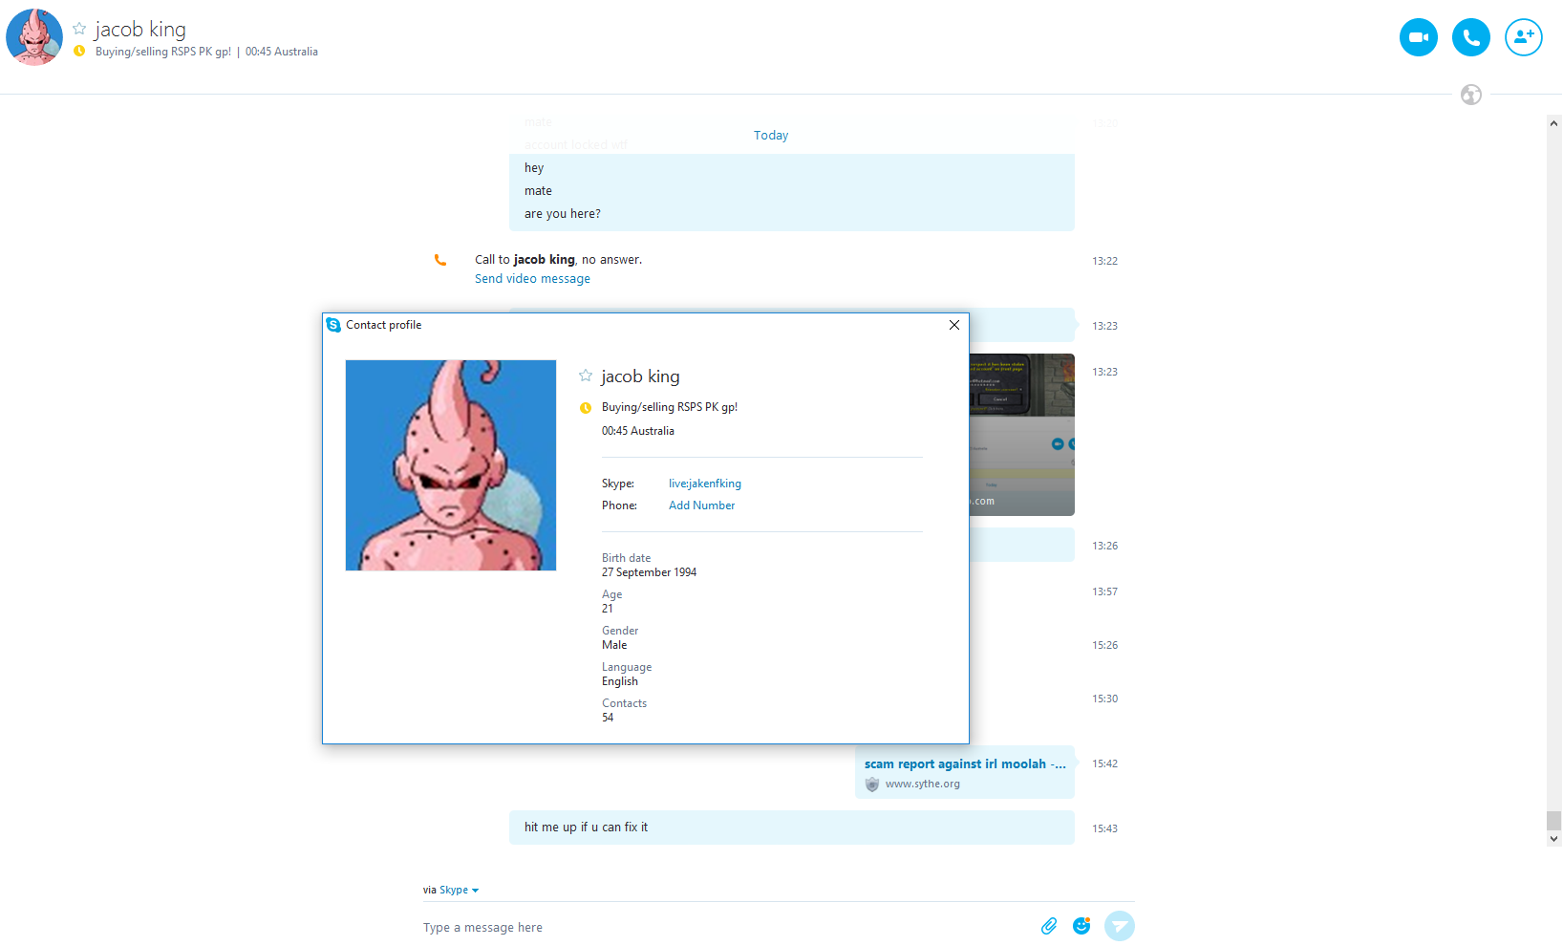Click Send video message link

click(x=532, y=279)
